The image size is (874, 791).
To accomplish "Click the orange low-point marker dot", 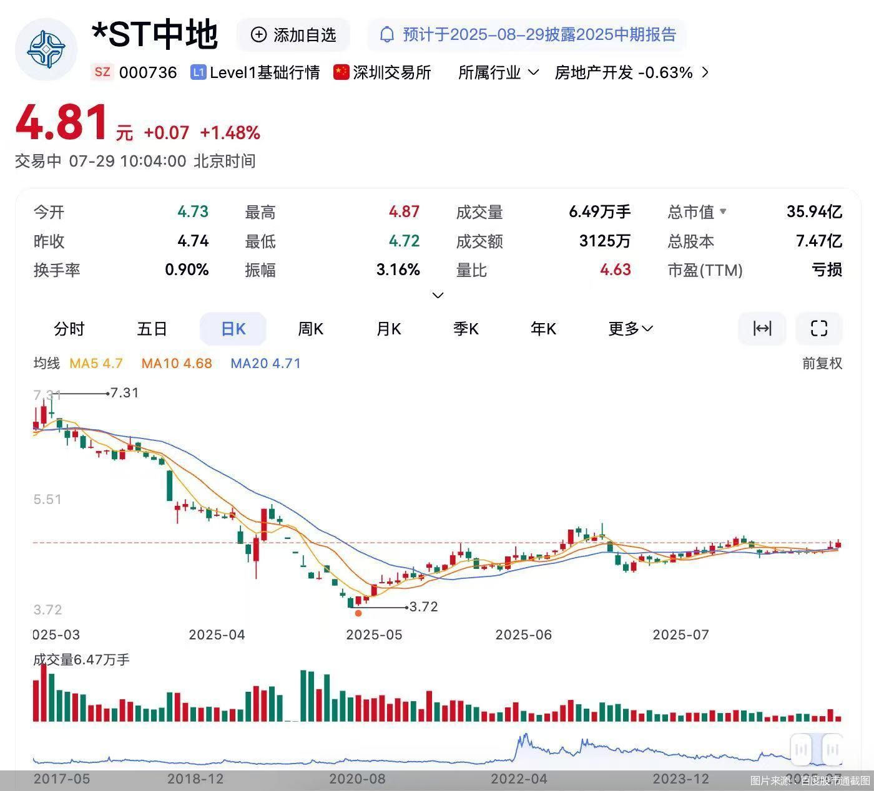I will pos(358,613).
